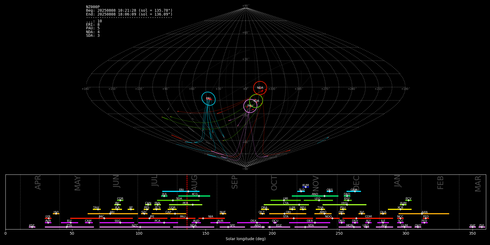Click the ORS shower bar in timeline

(330, 191)
